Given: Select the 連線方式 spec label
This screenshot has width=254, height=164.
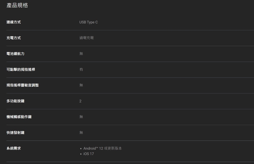Looking at the screenshot, I should (x=14, y=22).
